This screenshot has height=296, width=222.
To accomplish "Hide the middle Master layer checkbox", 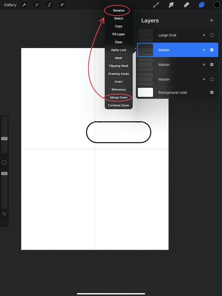I will coord(212,64).
